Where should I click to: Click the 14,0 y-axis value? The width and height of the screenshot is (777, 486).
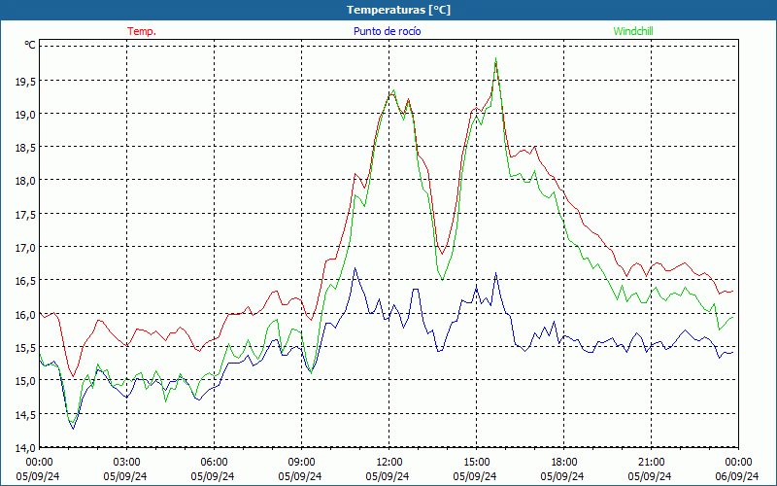[26, 448]
